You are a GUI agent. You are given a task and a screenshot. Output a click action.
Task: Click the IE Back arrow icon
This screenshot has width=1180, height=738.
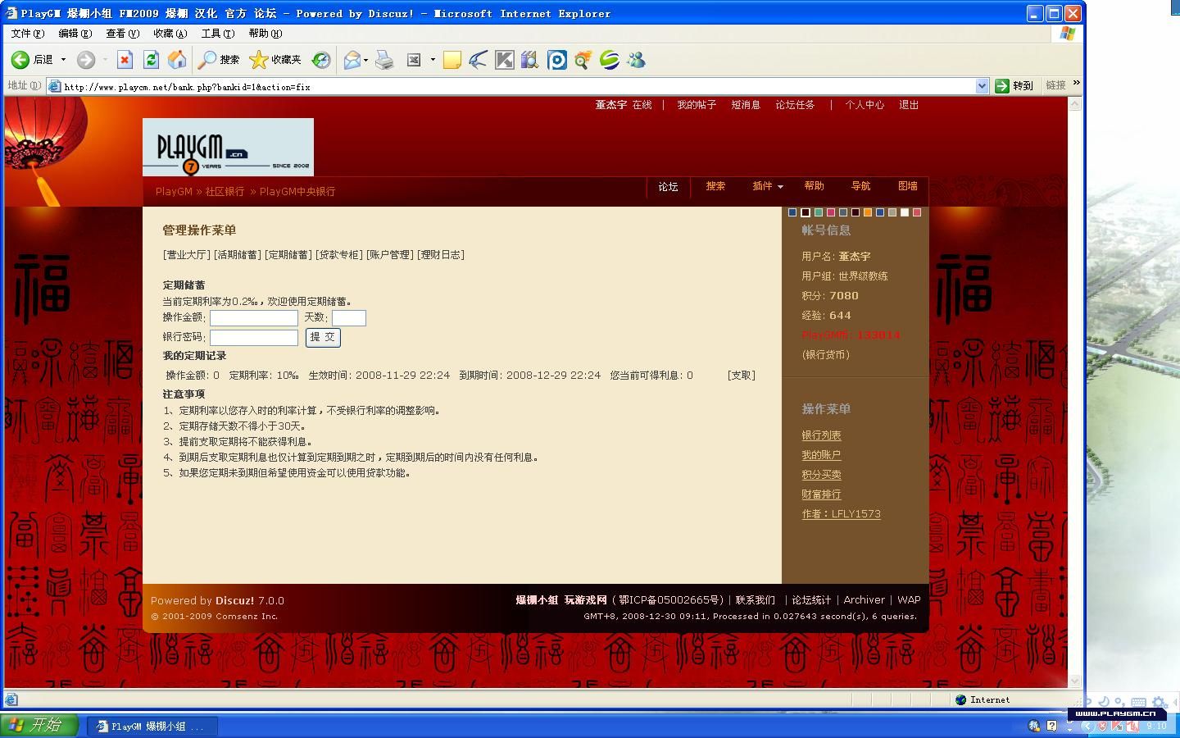coord(20,60)
